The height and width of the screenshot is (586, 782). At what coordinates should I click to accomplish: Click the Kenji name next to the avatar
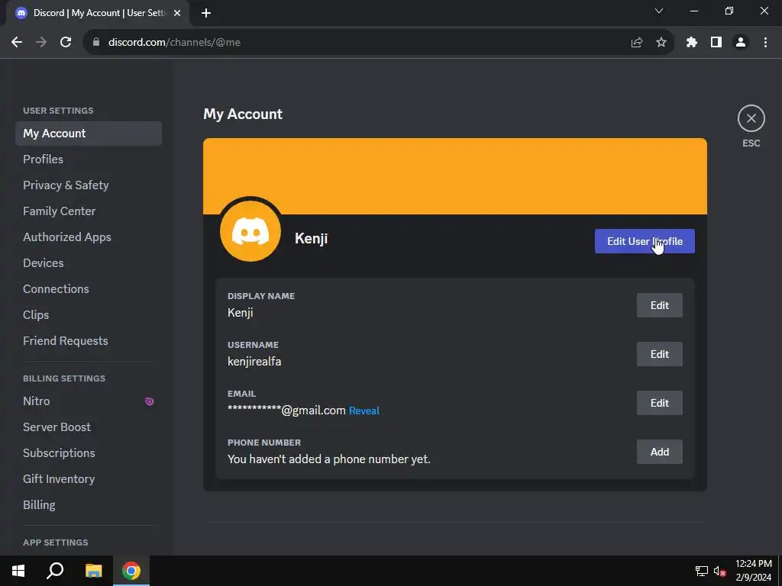pyautogui.click(x=312, y=238)
